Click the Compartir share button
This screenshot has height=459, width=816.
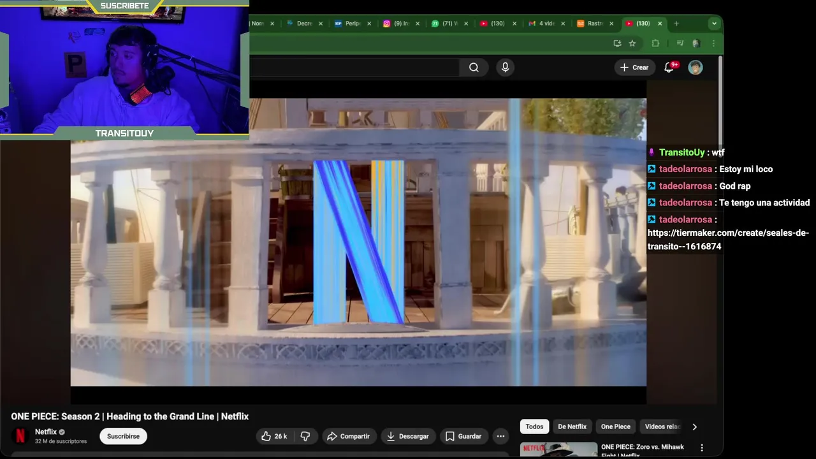click(x=348, y=436)
